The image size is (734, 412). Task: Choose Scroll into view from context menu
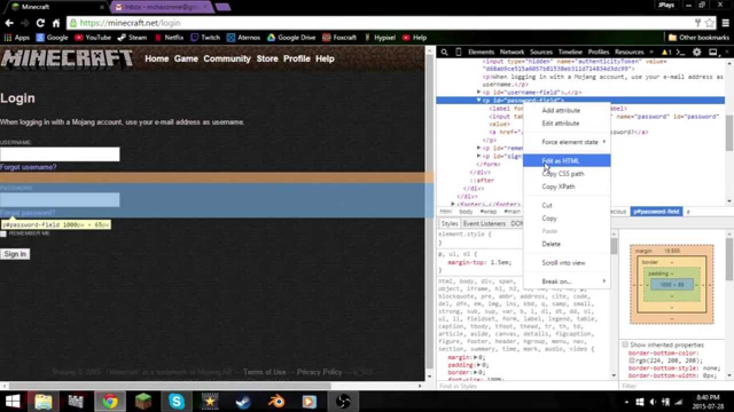click(x=567, y=263)
